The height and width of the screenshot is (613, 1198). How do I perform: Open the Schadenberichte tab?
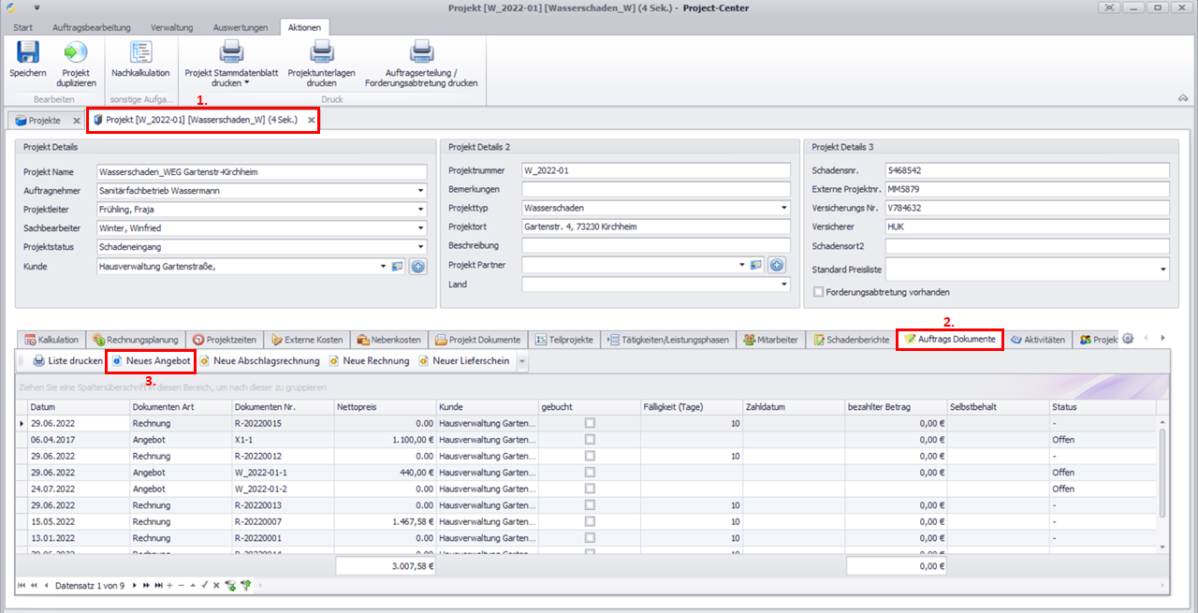click(x=851, y=340)
